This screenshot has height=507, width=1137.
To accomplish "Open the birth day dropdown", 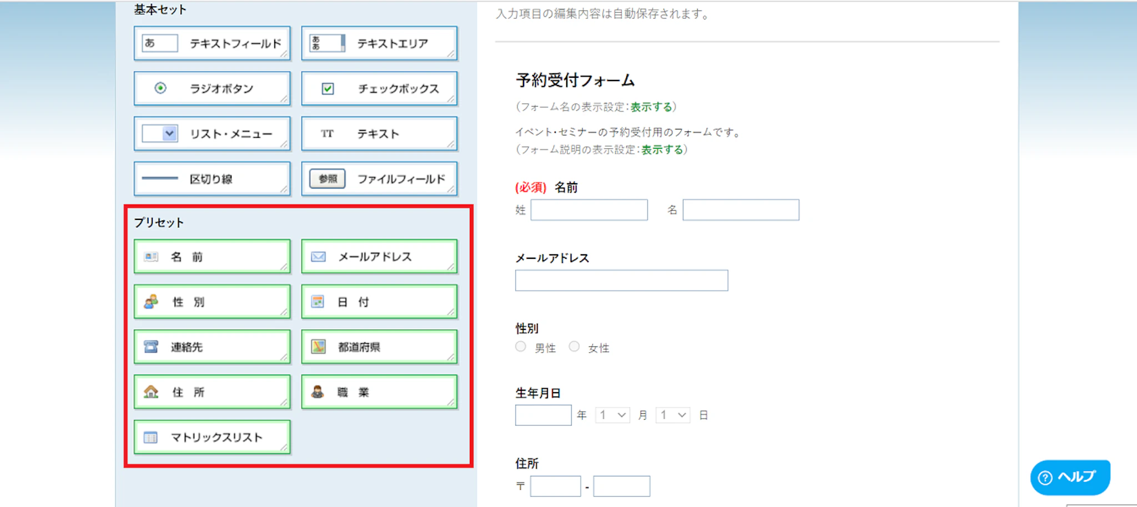I will [x=672, y=415].
